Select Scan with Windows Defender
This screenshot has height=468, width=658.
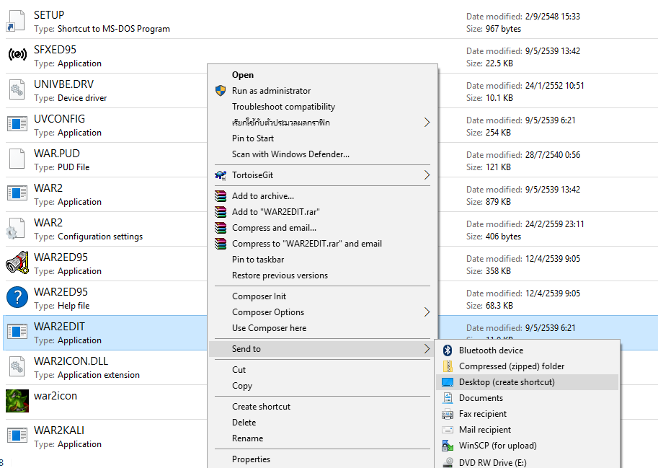[x=290, y=154]
